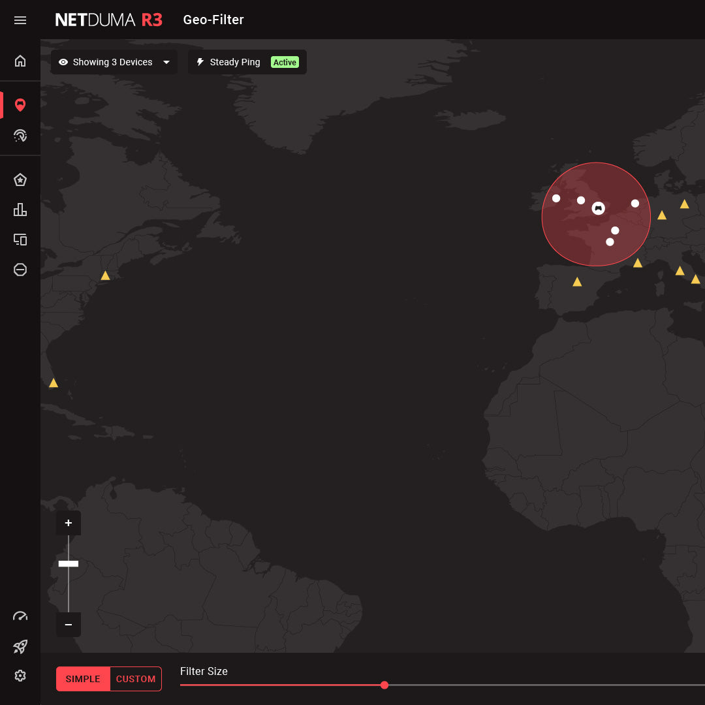Go to the Home dashboard icon
705x705 pixels.
(x=20, y=61)
